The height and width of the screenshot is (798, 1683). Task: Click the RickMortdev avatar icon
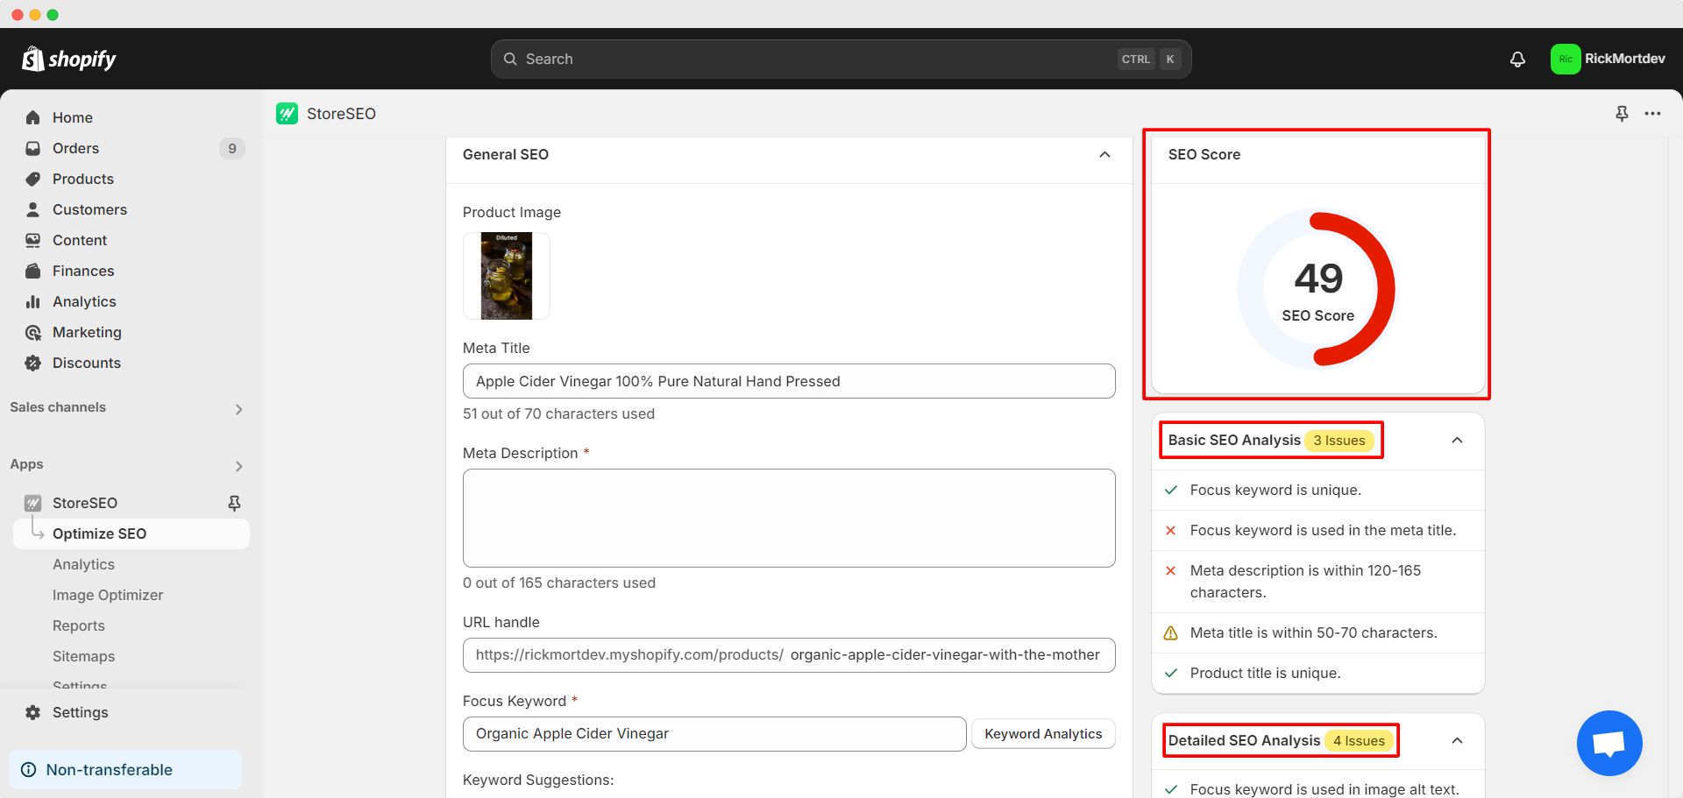click(1565, 59)
